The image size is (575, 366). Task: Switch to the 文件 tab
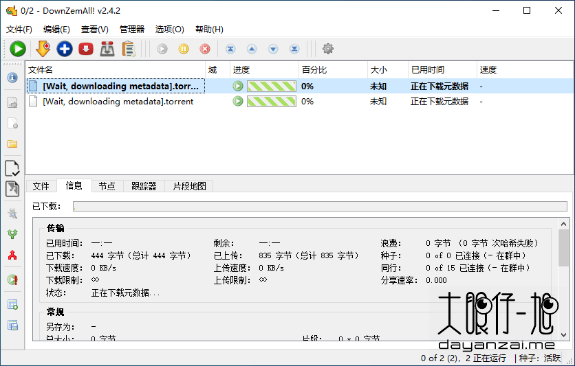click(41, 186)
